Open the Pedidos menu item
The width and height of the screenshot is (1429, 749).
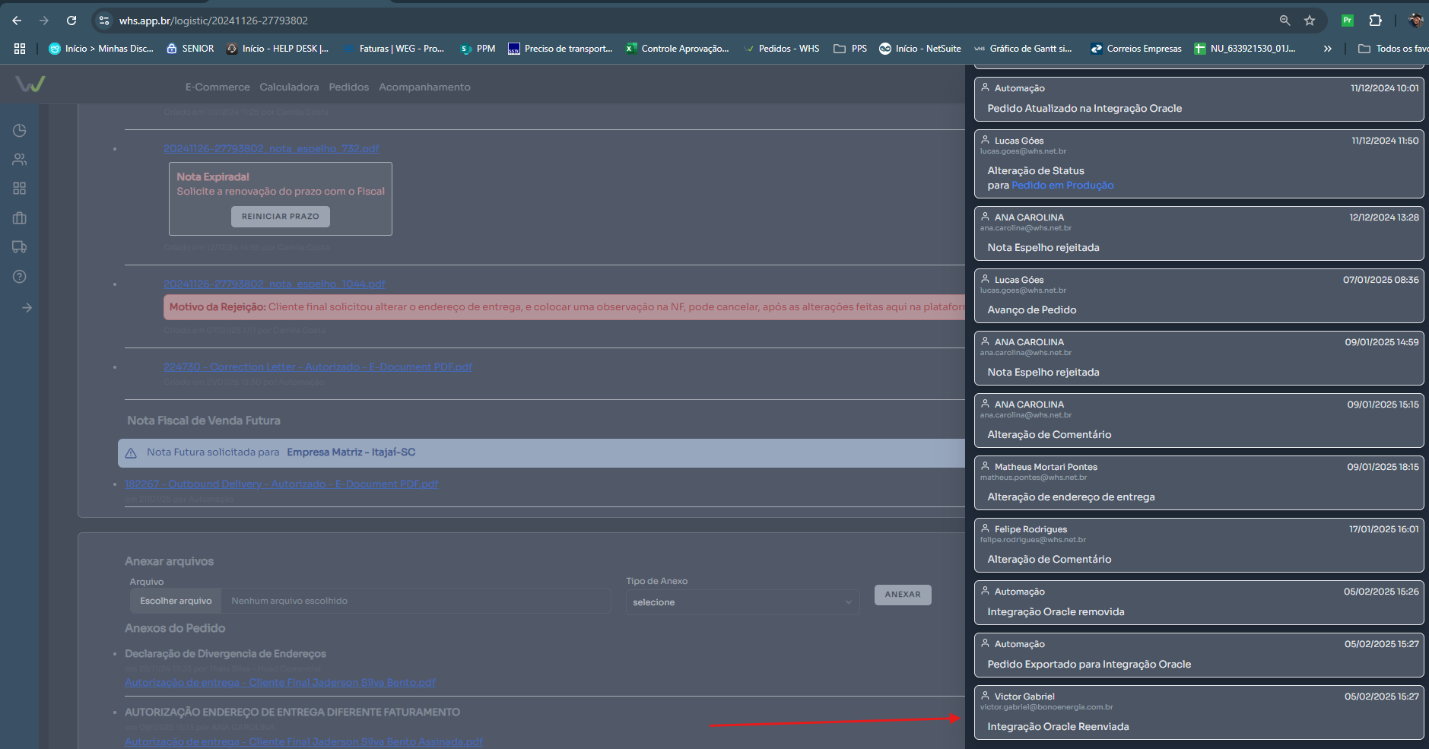[348, 87]
